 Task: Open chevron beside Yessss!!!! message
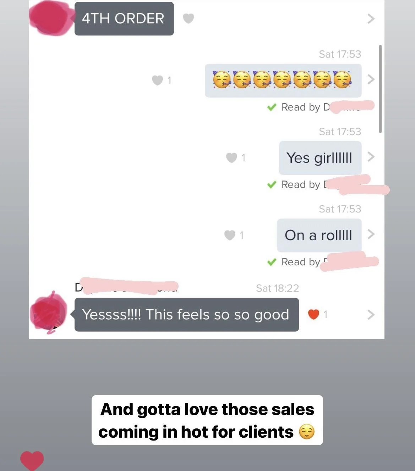(x=371, y=315)
